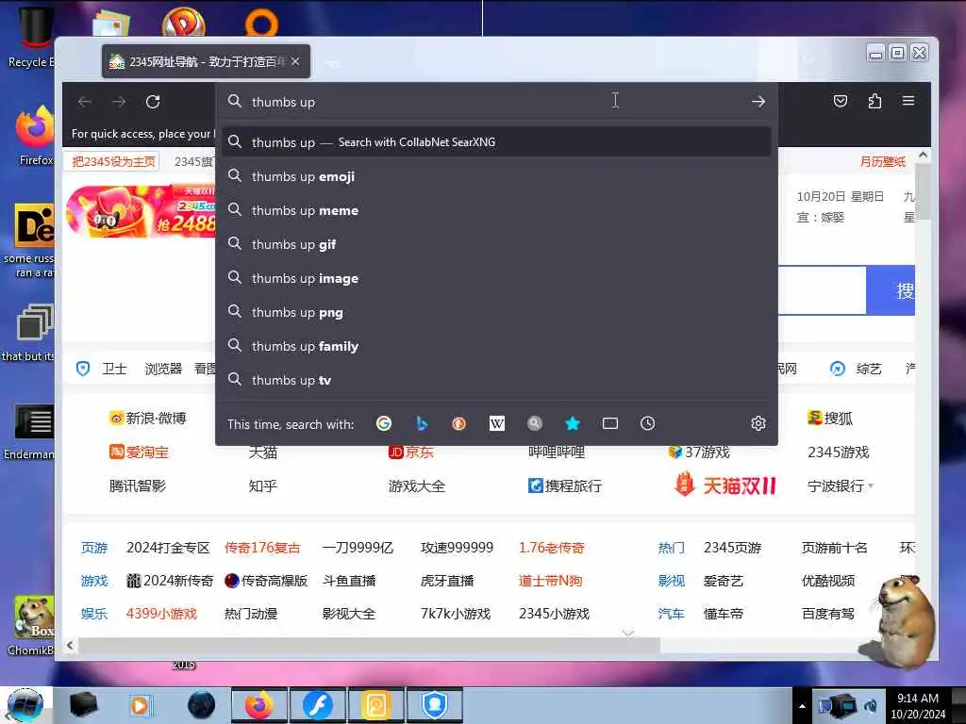Expand 宁波银行 dropdown arrow

pos(871,485)
